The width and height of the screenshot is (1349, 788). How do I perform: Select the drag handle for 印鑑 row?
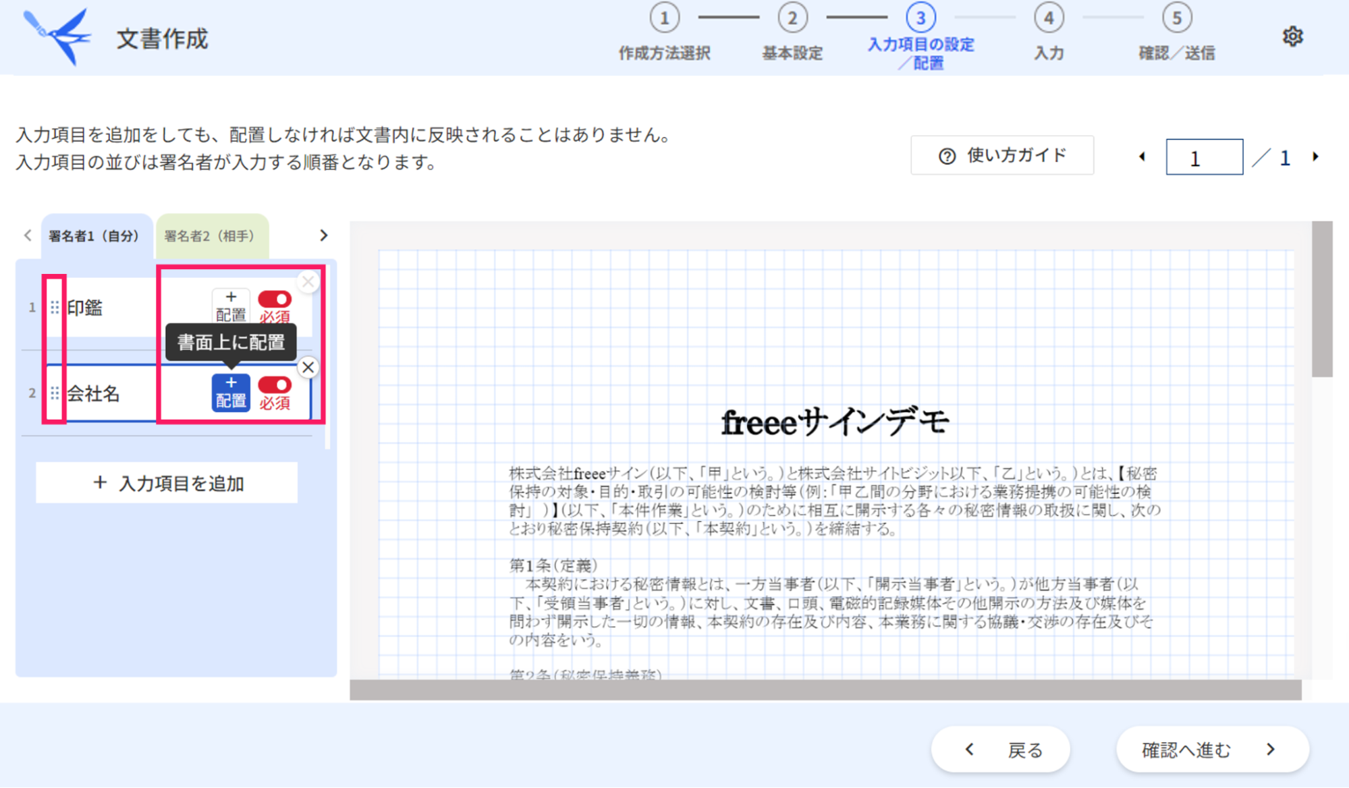(x=55, y=308)
